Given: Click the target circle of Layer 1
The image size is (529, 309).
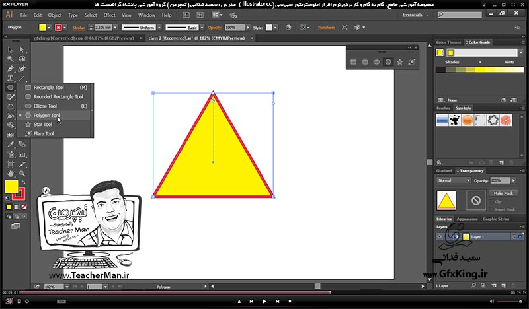Looking at the screenshot, I should click(x=514, y=237).
